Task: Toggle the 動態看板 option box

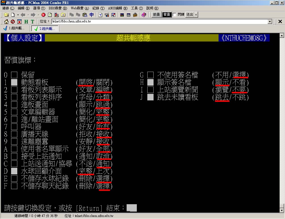Action: click(14, 83)
